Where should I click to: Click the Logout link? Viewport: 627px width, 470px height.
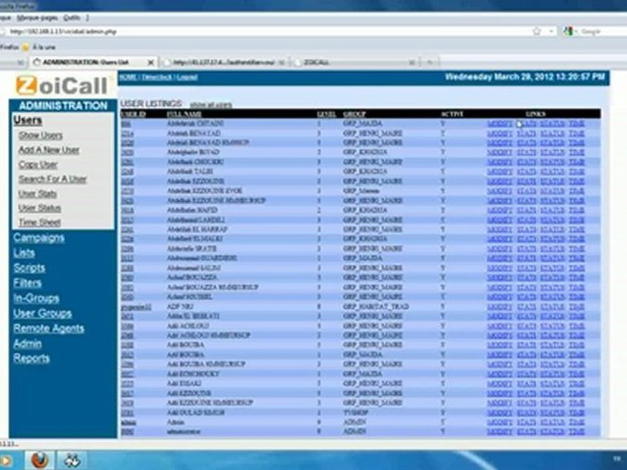(187, 77)
